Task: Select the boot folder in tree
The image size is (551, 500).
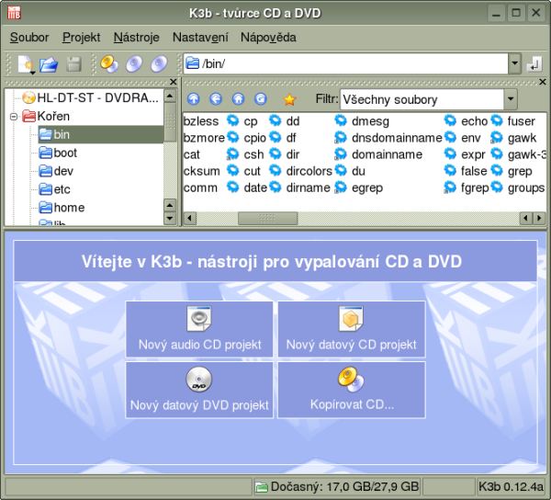Action: click(58, 153)
